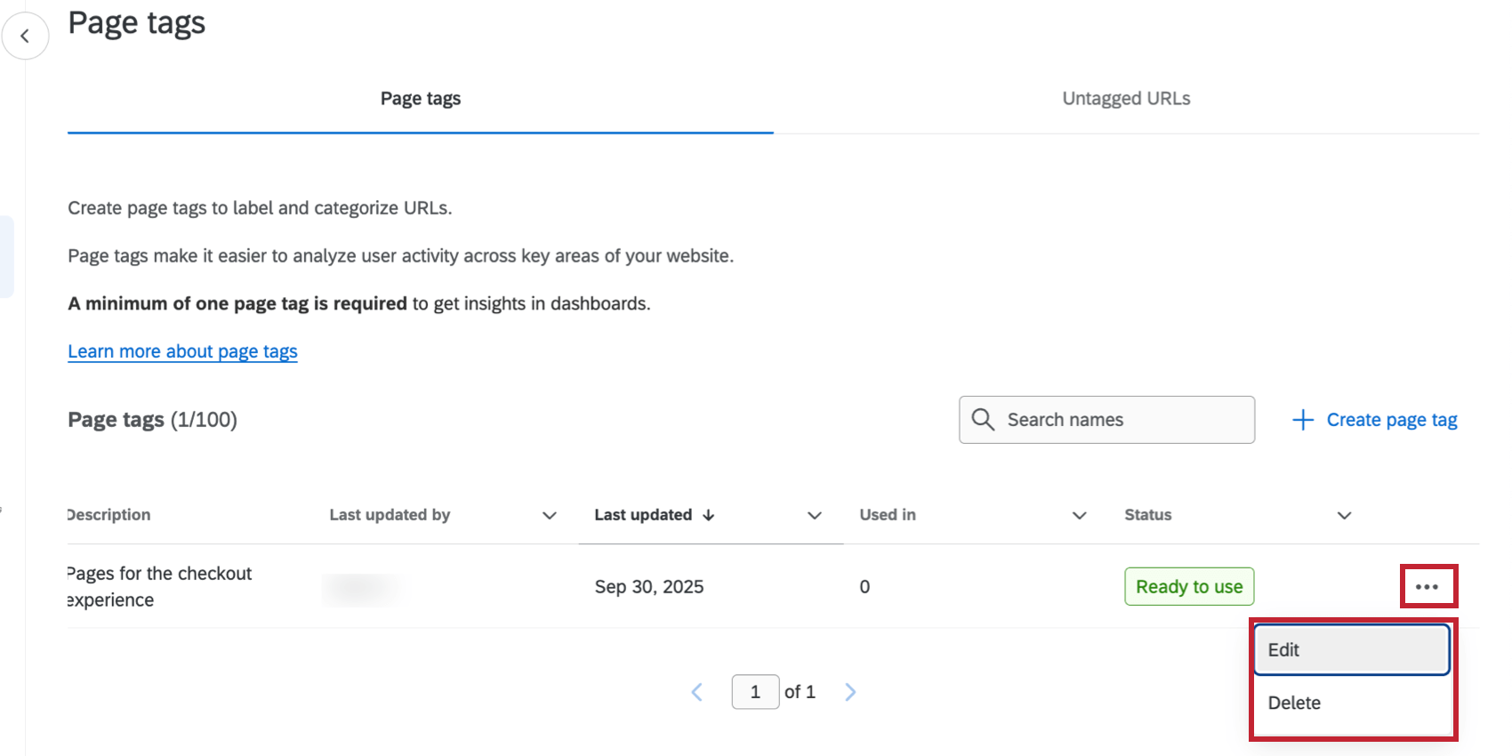Expand Last updated by column dropdown
This screenshot has width=1512, height=756.
coord(550,516)
